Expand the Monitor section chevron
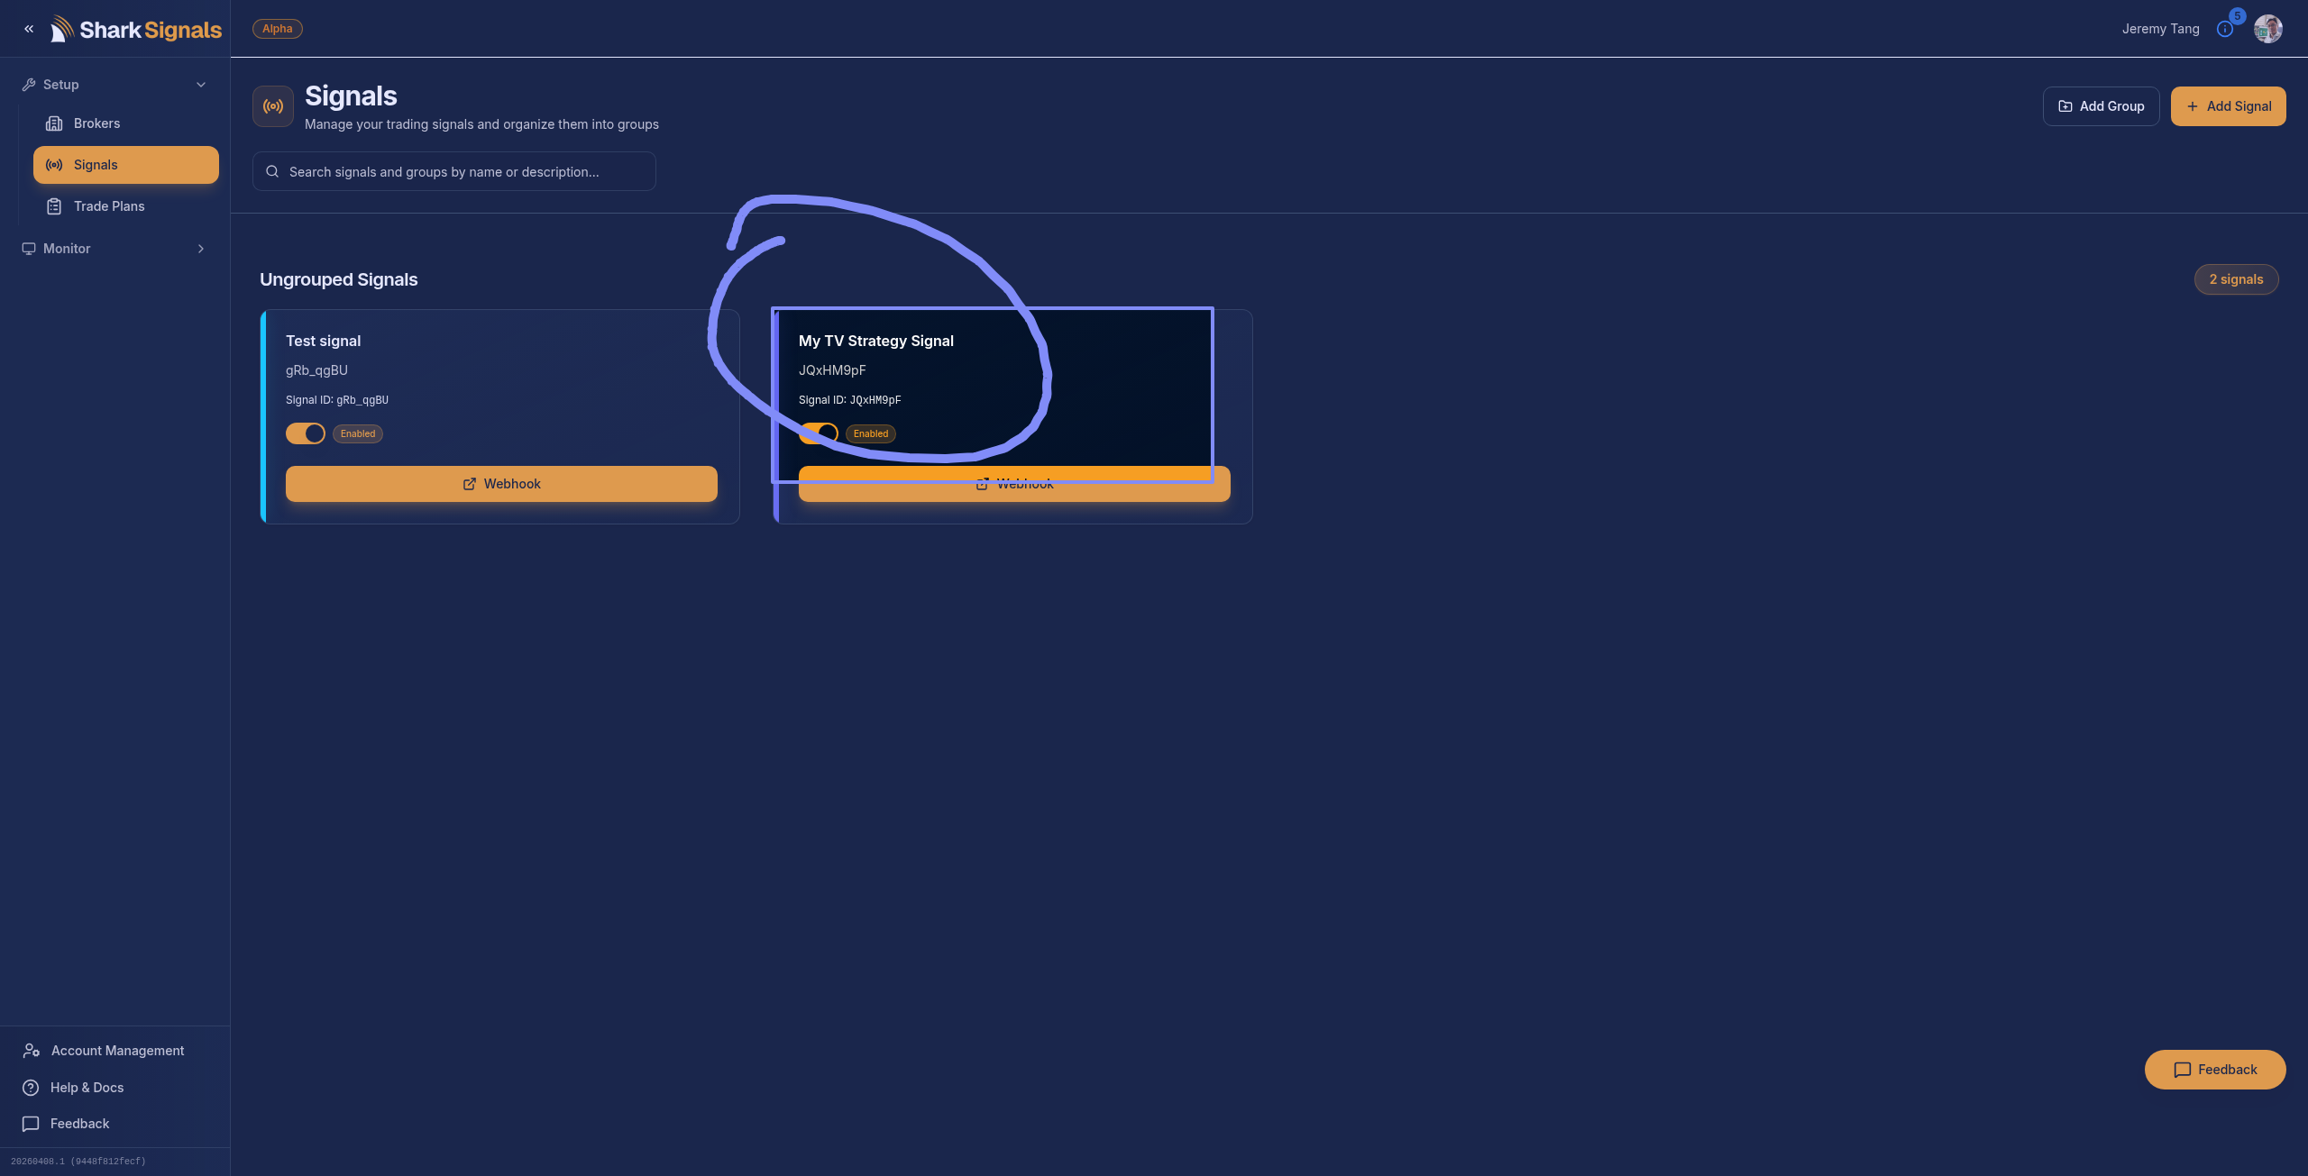Viewport: 2308px width, 1176px height. 201,249
